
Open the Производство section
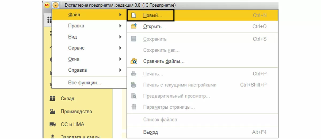pos(76,112)
